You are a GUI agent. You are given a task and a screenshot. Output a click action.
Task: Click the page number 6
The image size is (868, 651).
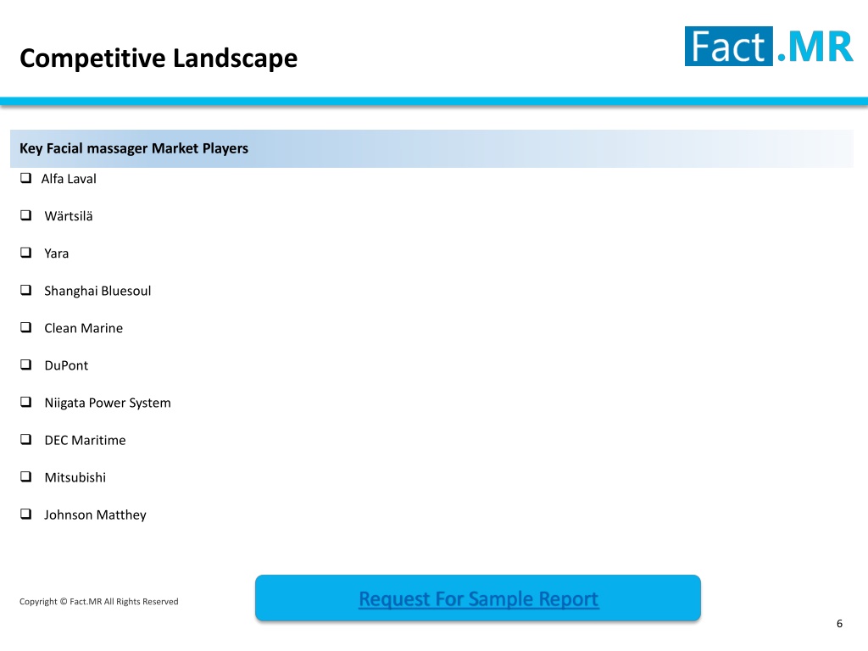coord(839,624)
